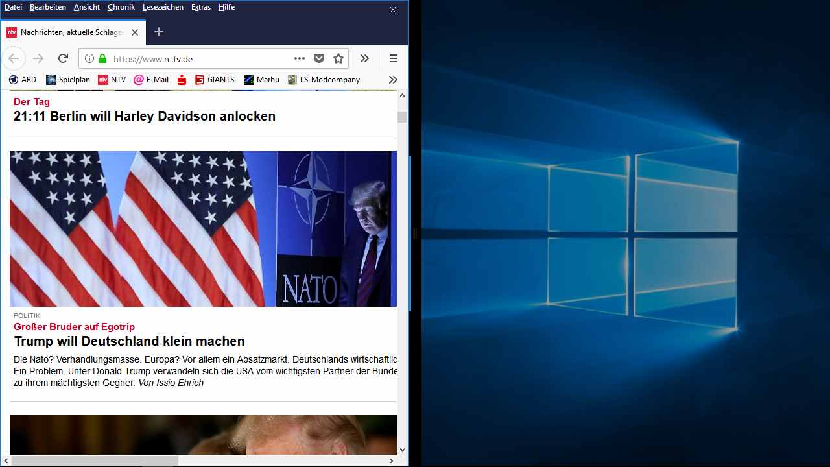830x467 pixels.
Task: Click horizontal scrollbar right arrow
Action: click(392, 461)
